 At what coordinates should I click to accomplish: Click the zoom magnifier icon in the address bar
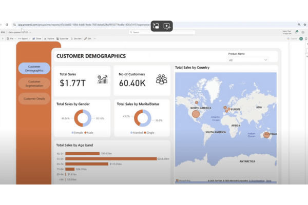[299, 25]
